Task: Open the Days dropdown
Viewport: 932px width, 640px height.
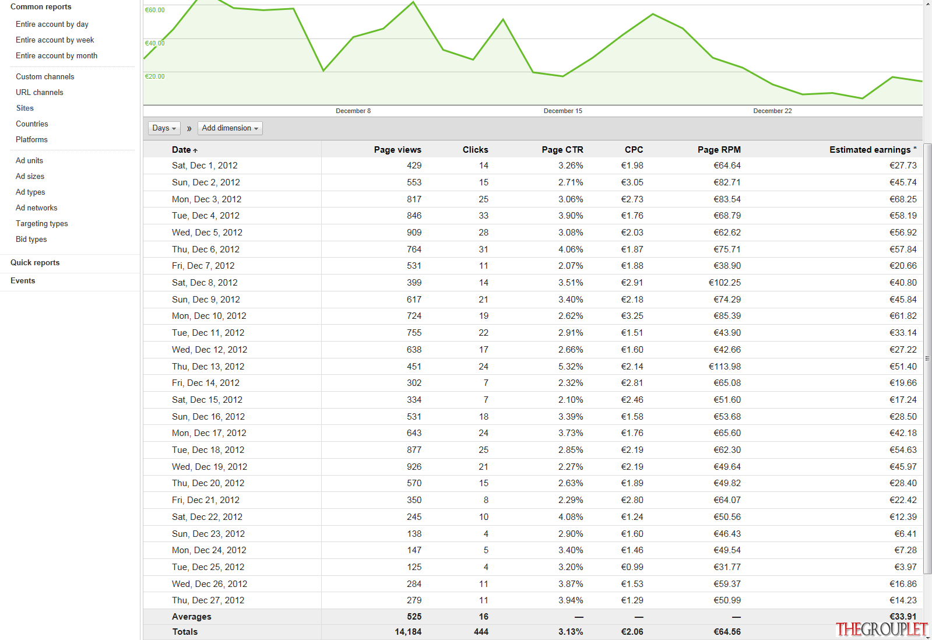Action: pos(164,128)
